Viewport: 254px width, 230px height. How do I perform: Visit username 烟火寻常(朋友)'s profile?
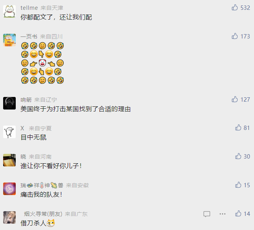[x=43, y=214]
